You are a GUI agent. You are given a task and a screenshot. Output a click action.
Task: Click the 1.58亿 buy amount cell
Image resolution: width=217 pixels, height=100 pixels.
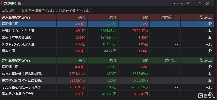click(80, 37)
